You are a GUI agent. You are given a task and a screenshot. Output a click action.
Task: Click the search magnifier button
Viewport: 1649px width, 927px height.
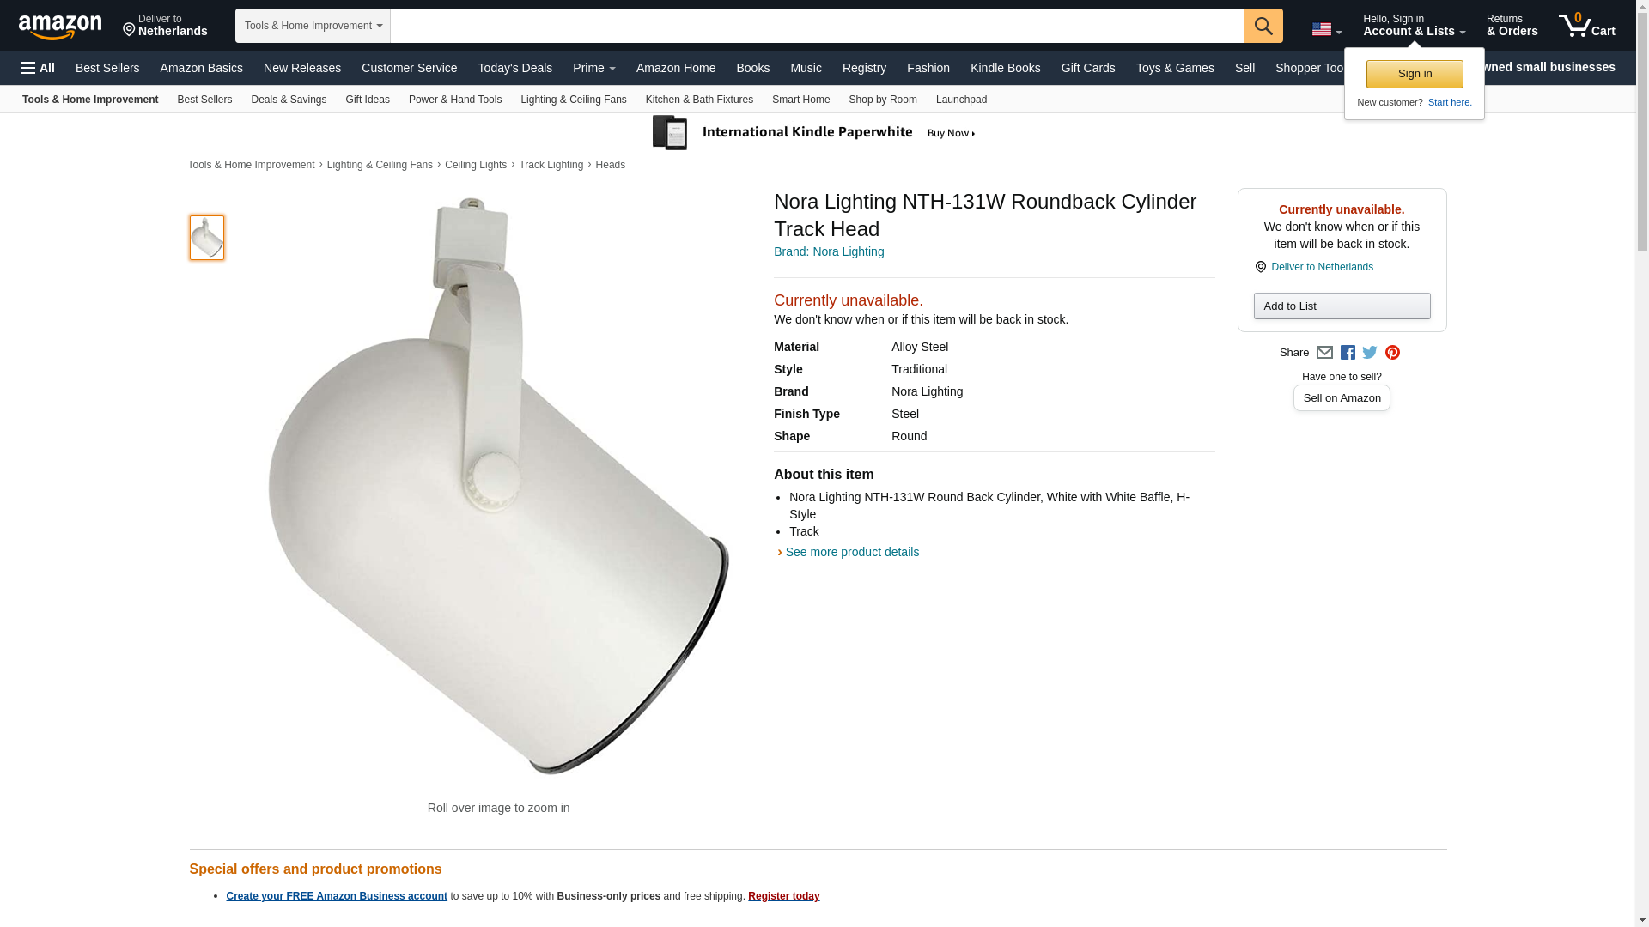click(x=1263, y=26)
